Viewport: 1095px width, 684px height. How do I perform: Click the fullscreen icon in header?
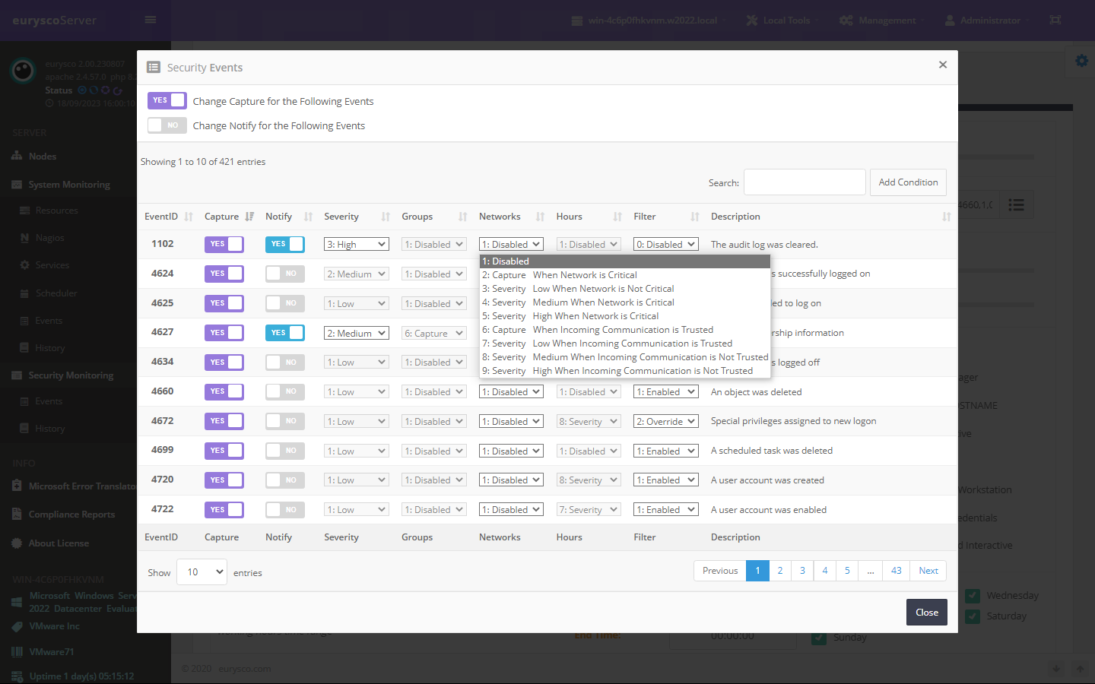[1055, 20]
